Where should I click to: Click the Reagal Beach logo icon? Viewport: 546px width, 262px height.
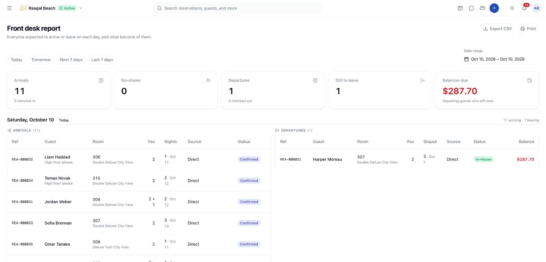23,8
